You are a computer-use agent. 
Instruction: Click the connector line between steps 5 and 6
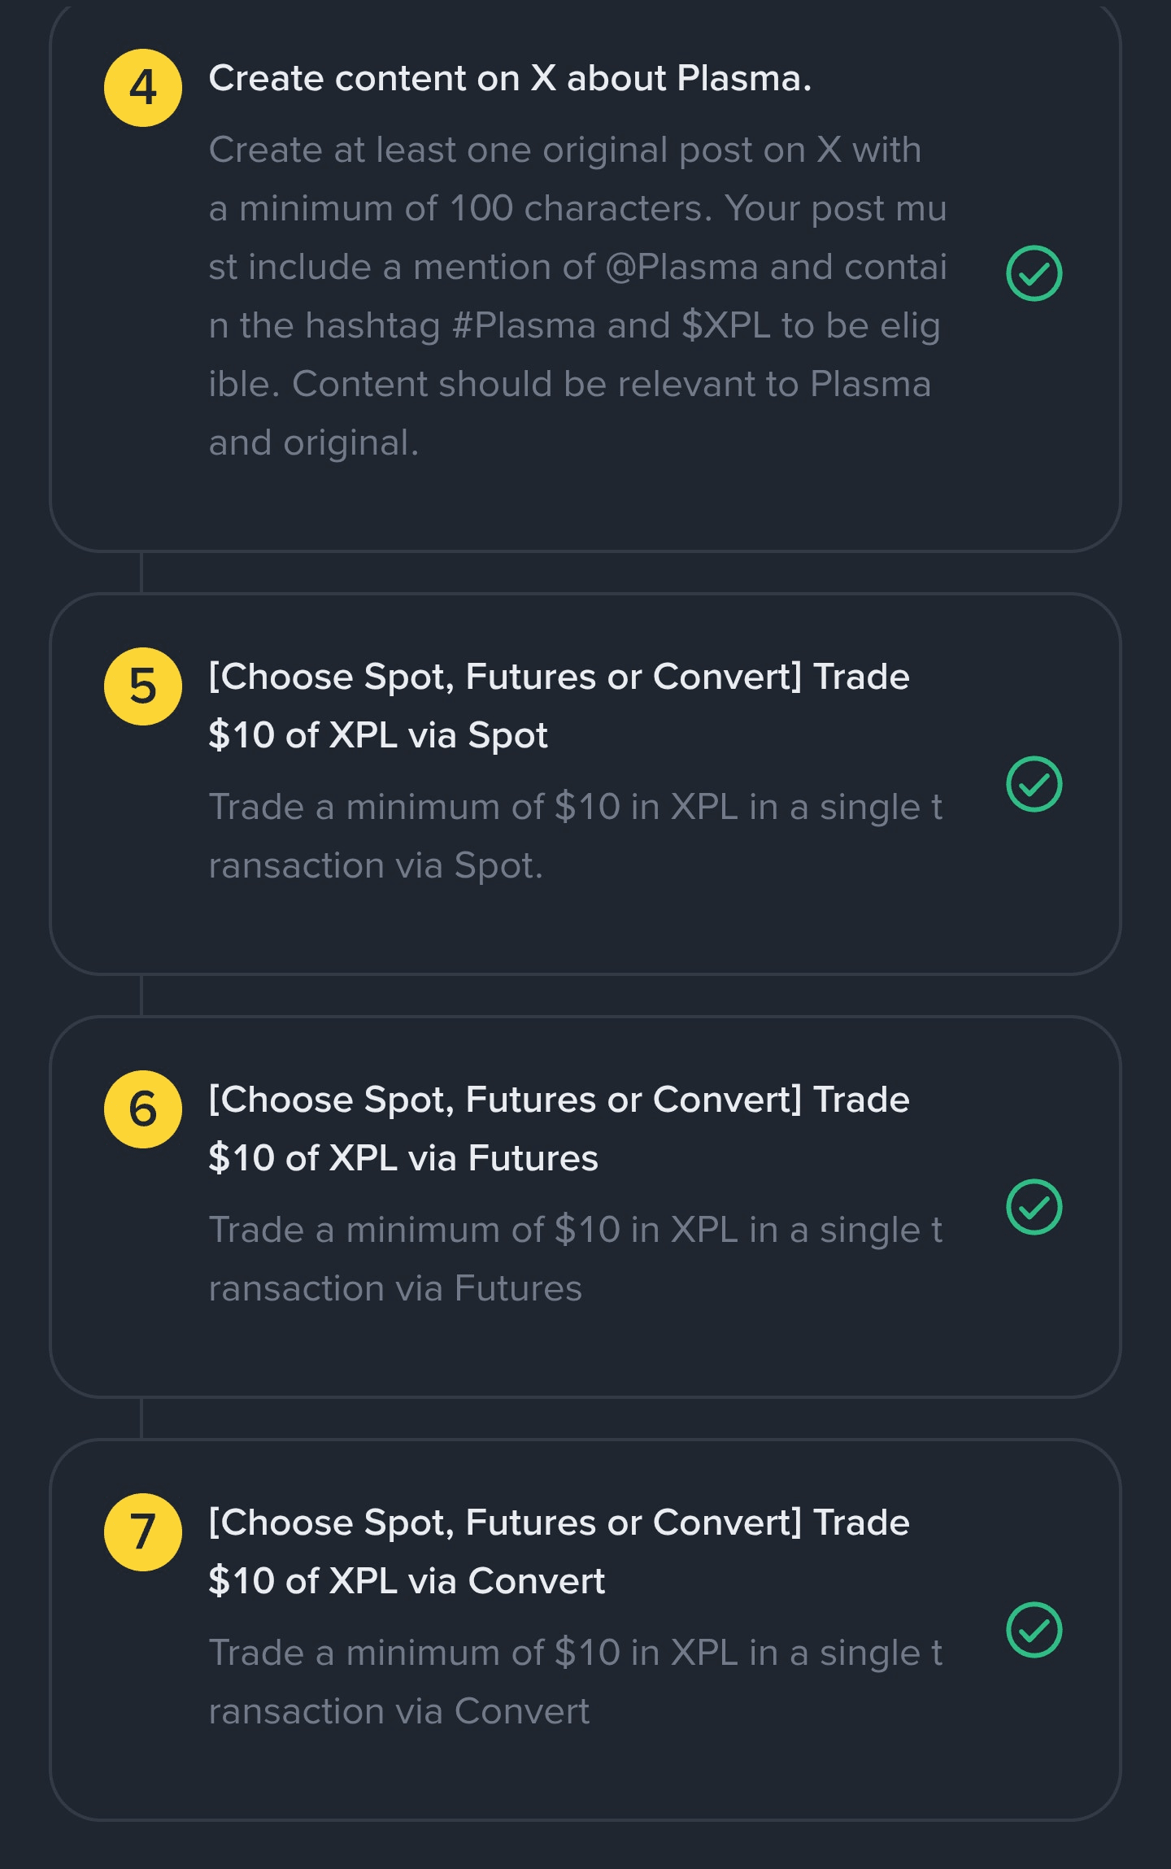pyautogui.click(x=141, y=995)
